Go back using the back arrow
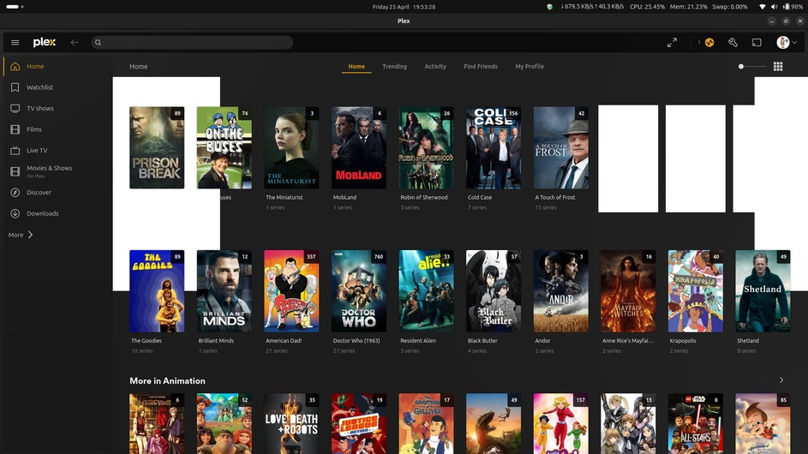 (75, 42)
